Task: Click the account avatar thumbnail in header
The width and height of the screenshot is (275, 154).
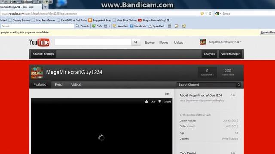Action: (x=203, y=42)
